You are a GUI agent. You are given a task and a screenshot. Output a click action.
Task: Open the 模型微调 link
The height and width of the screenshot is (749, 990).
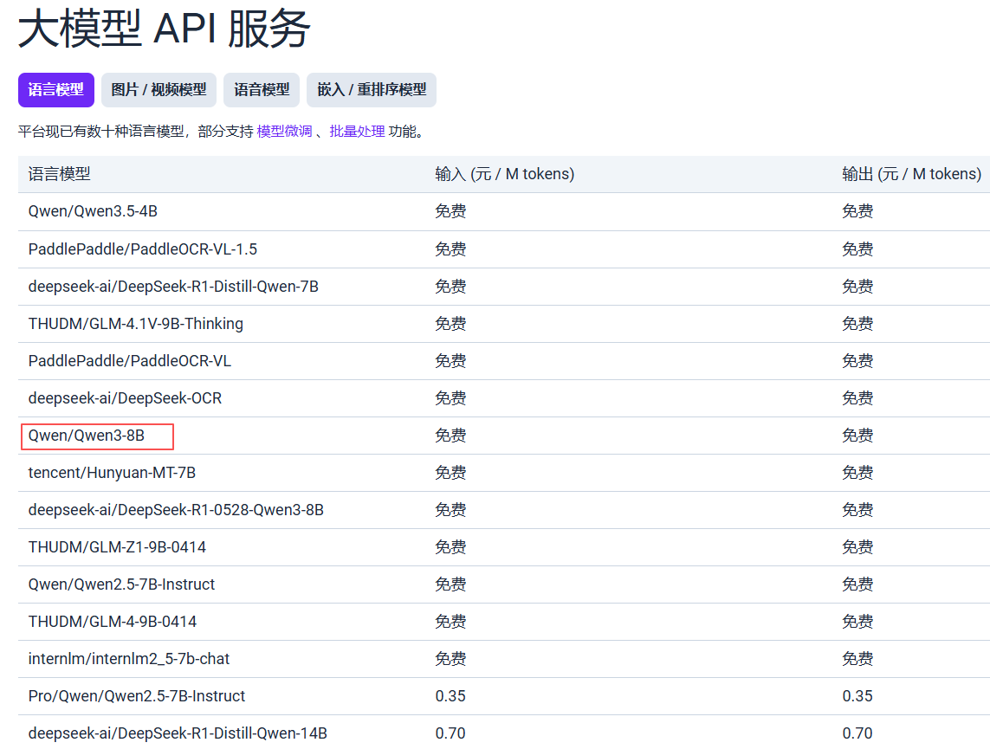click(285, 132)
